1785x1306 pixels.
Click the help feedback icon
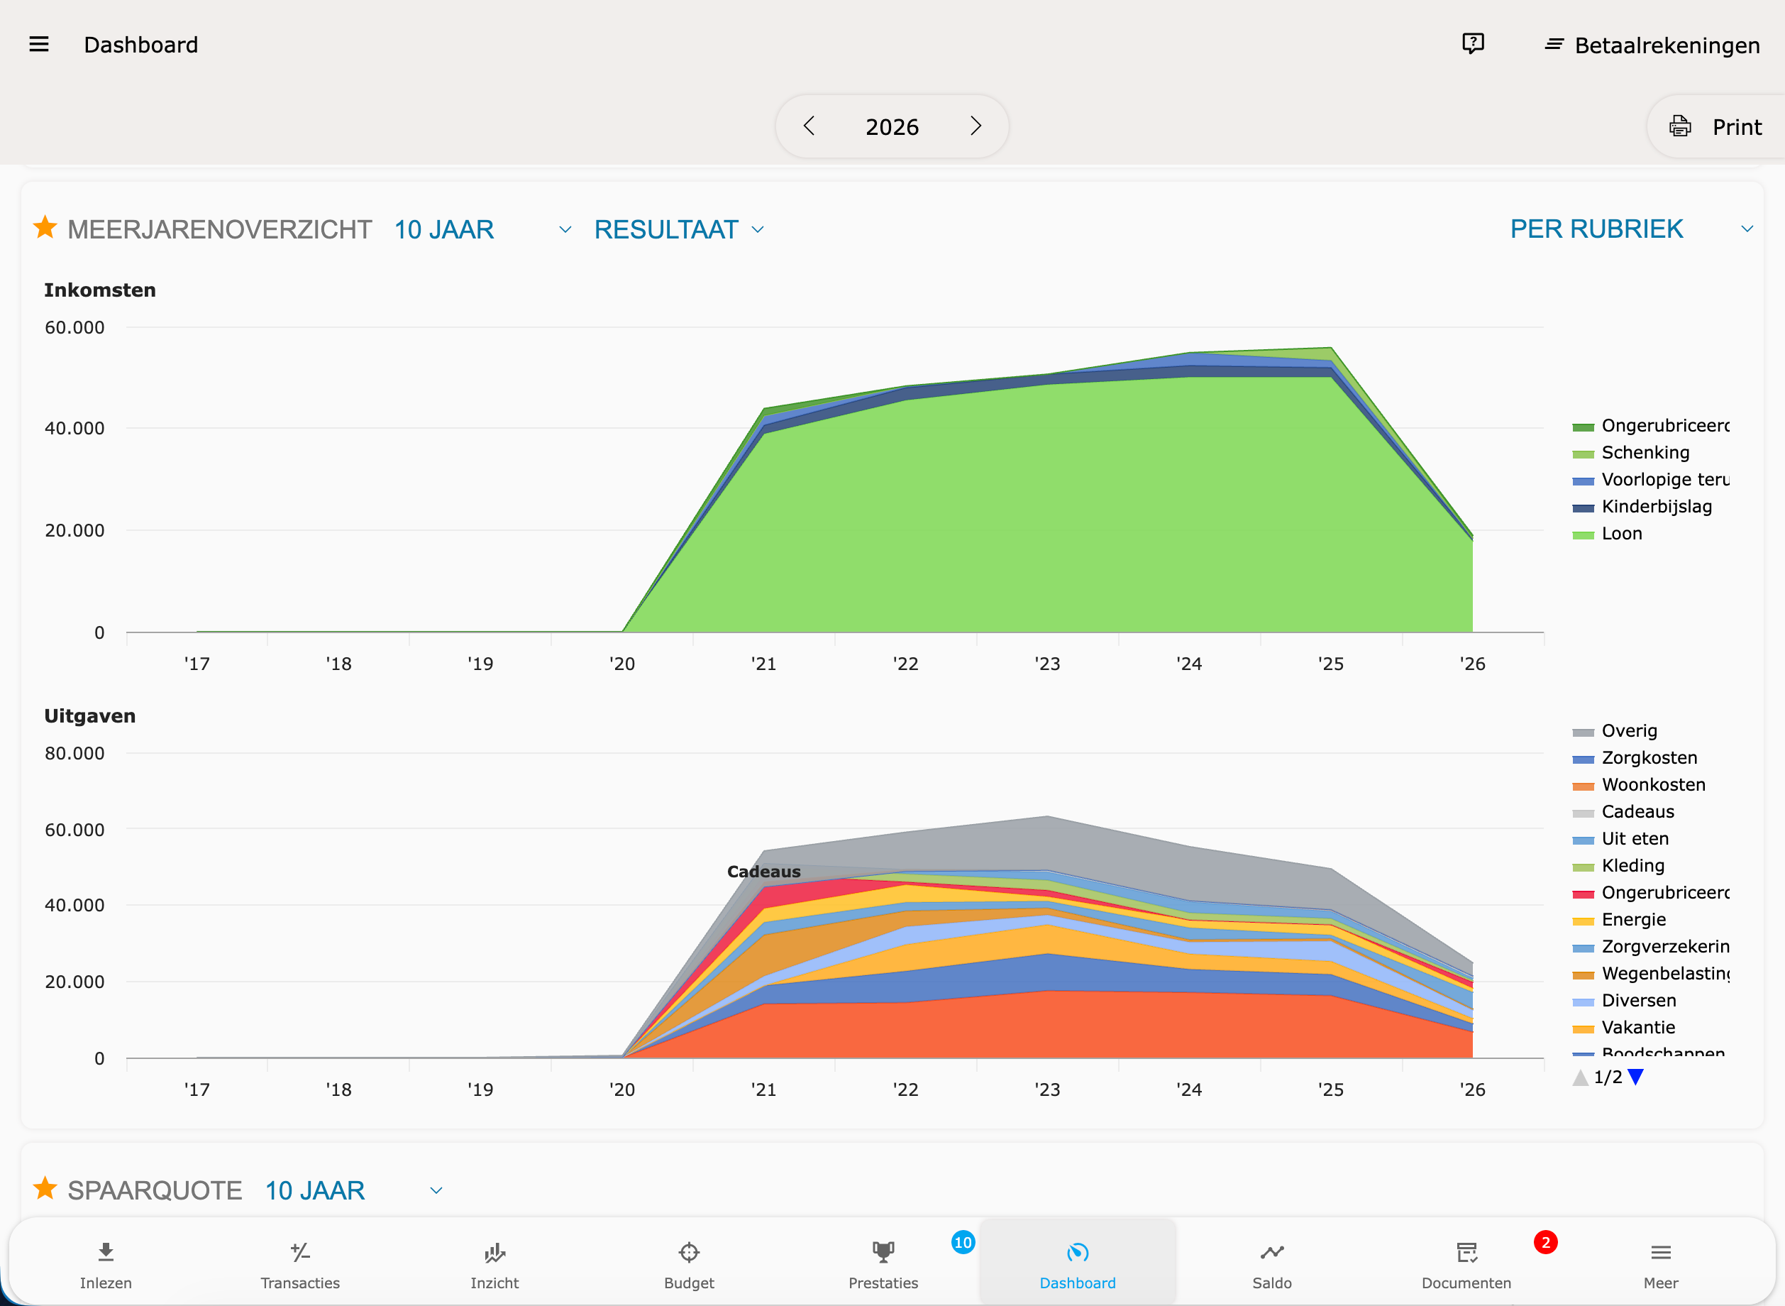[1473, 43]
